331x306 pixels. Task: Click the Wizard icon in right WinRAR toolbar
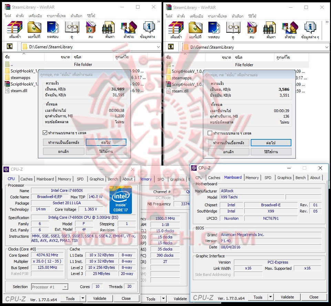tap(290, 28)
